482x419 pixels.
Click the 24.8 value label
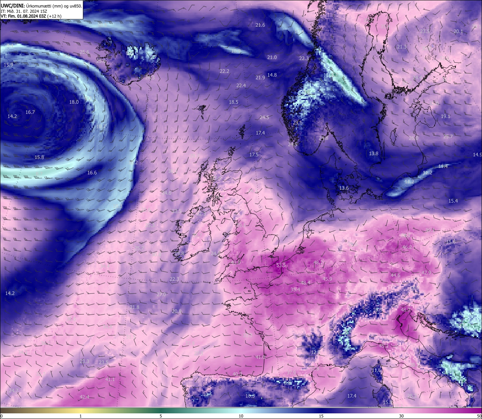pyautogui.click(x=323, y=138)
